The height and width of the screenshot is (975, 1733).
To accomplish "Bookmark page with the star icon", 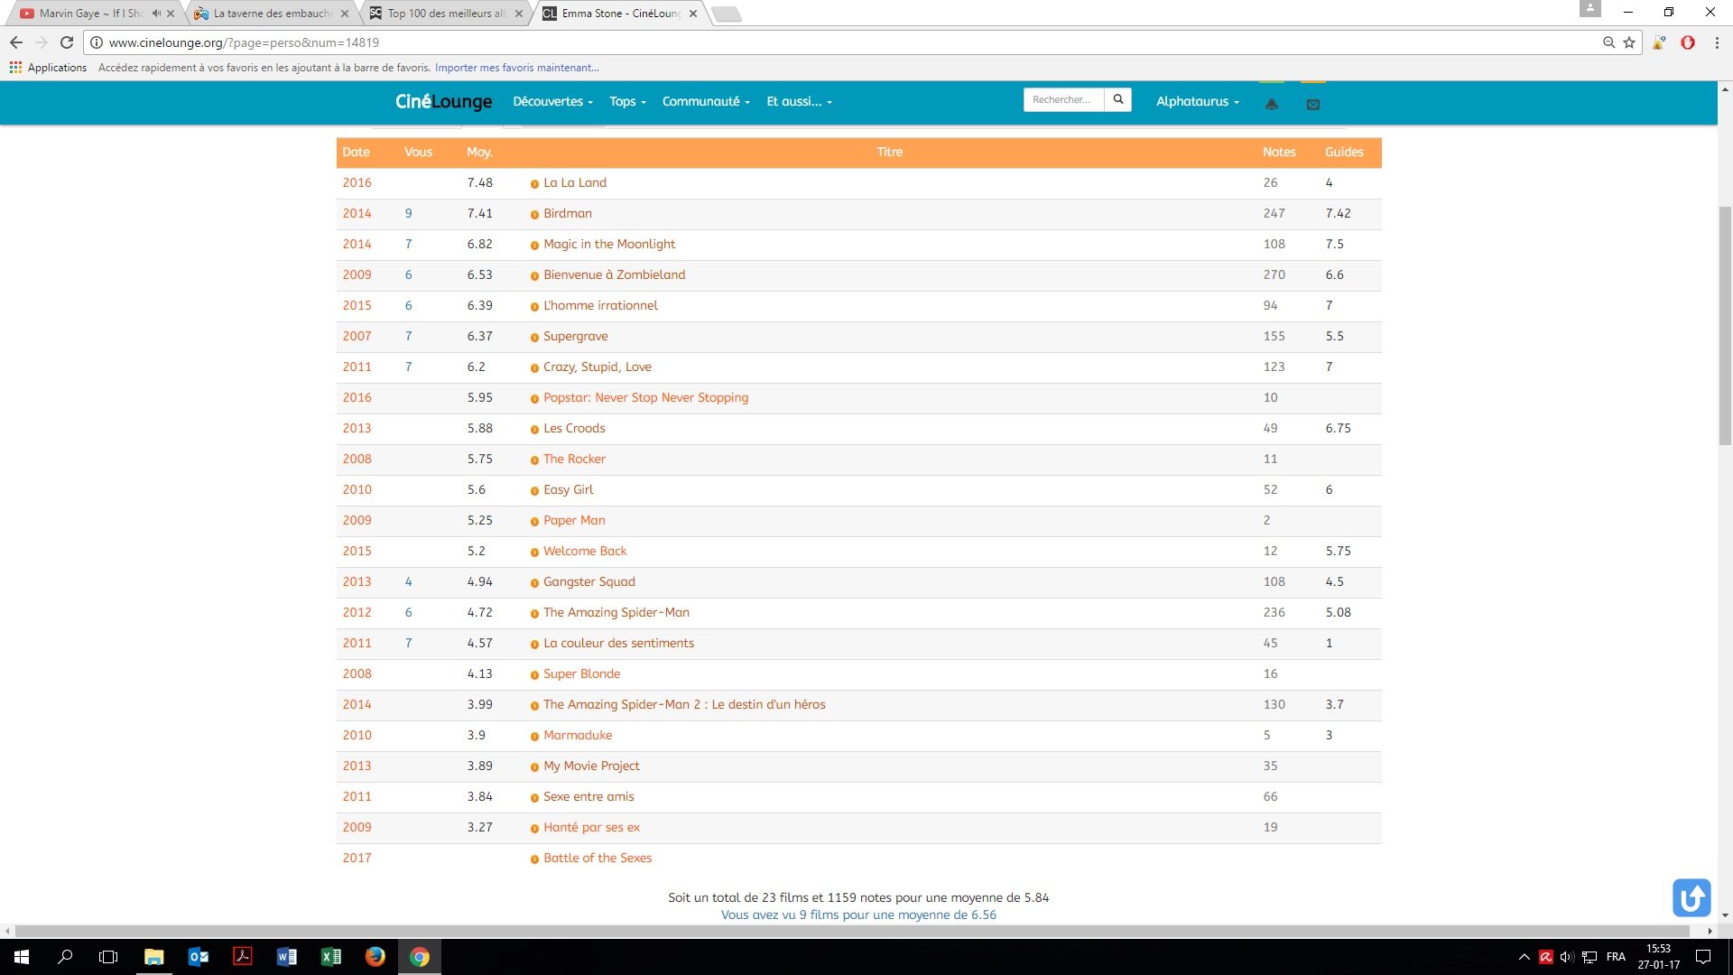I will coord(1629,42).
